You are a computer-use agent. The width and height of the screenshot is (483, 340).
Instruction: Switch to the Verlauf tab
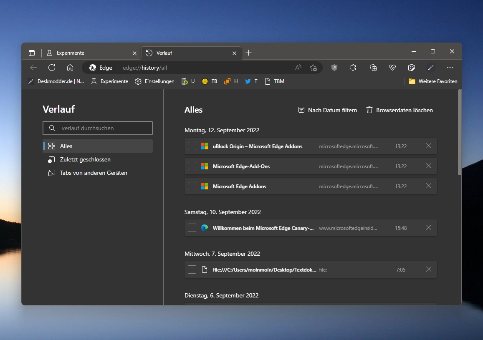pos(191,53)
